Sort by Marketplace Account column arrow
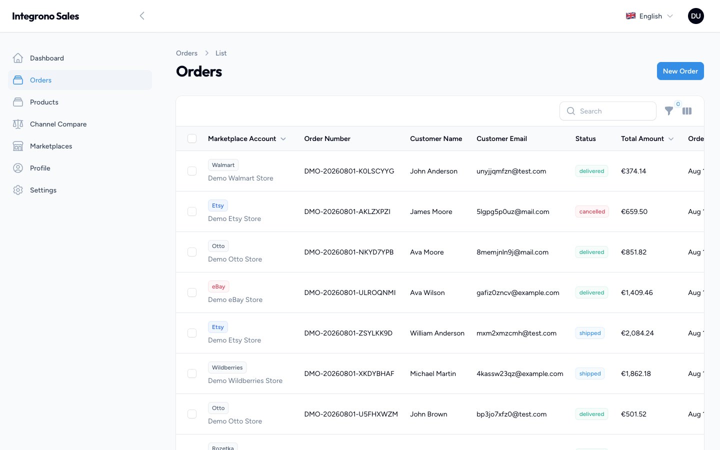Image resolution: width=720 pixels, height=450 pixels. (283, 139)
